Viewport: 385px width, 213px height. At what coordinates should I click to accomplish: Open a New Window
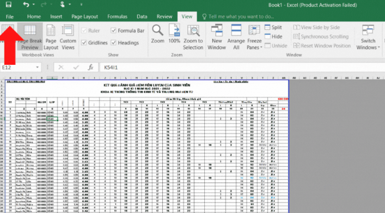point(217,37)
